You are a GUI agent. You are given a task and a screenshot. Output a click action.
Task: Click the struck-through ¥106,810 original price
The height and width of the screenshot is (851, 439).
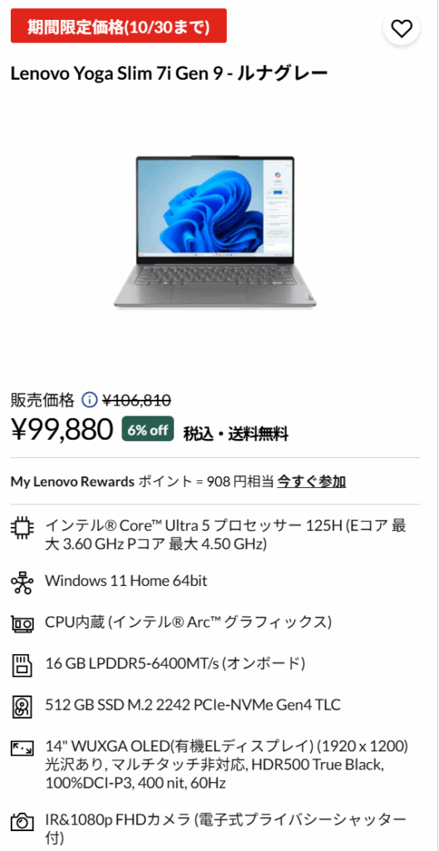pyautogui.click(x=137, y=401)
